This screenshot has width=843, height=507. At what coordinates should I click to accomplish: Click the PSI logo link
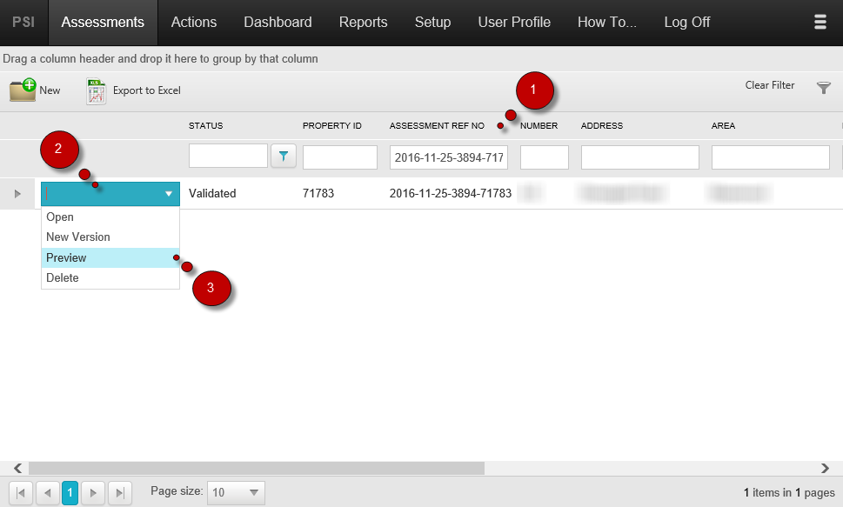pyautogui.click(x=23, y=22)
